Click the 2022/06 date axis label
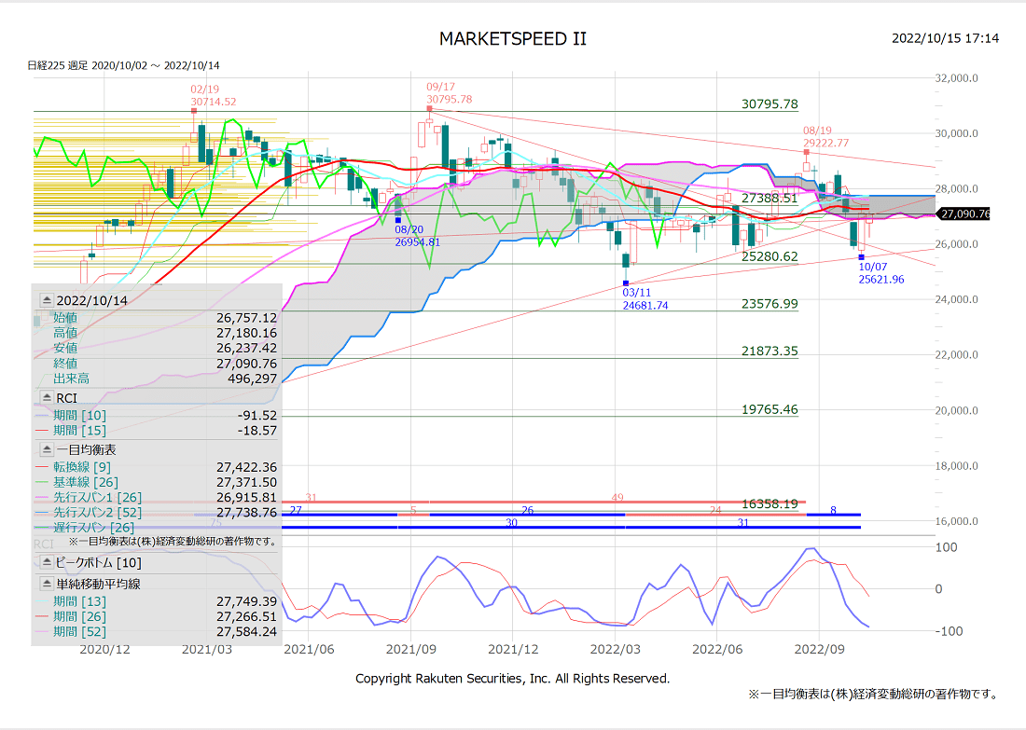Viewport: 1026px width, 730px height. pyautogui.click(x=717, y=650)
